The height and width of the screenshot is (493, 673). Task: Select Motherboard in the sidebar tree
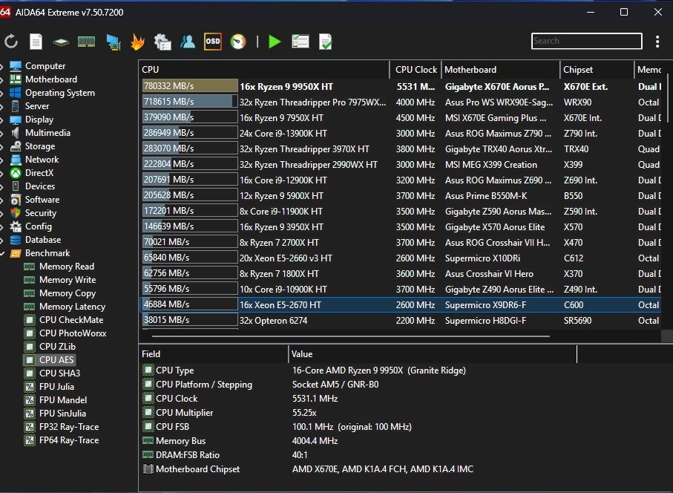51,79
